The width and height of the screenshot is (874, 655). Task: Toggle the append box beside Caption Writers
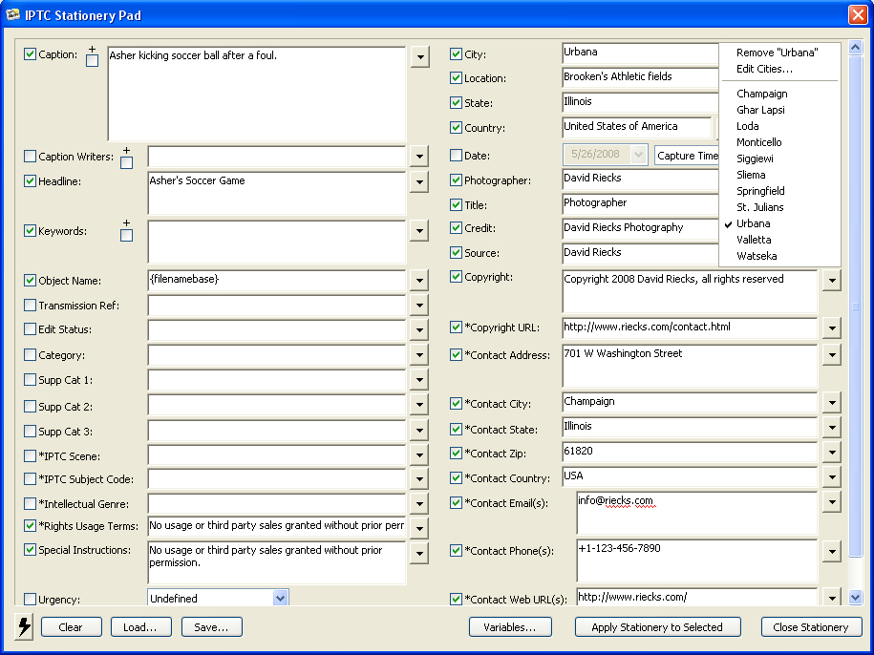(126, 162)
